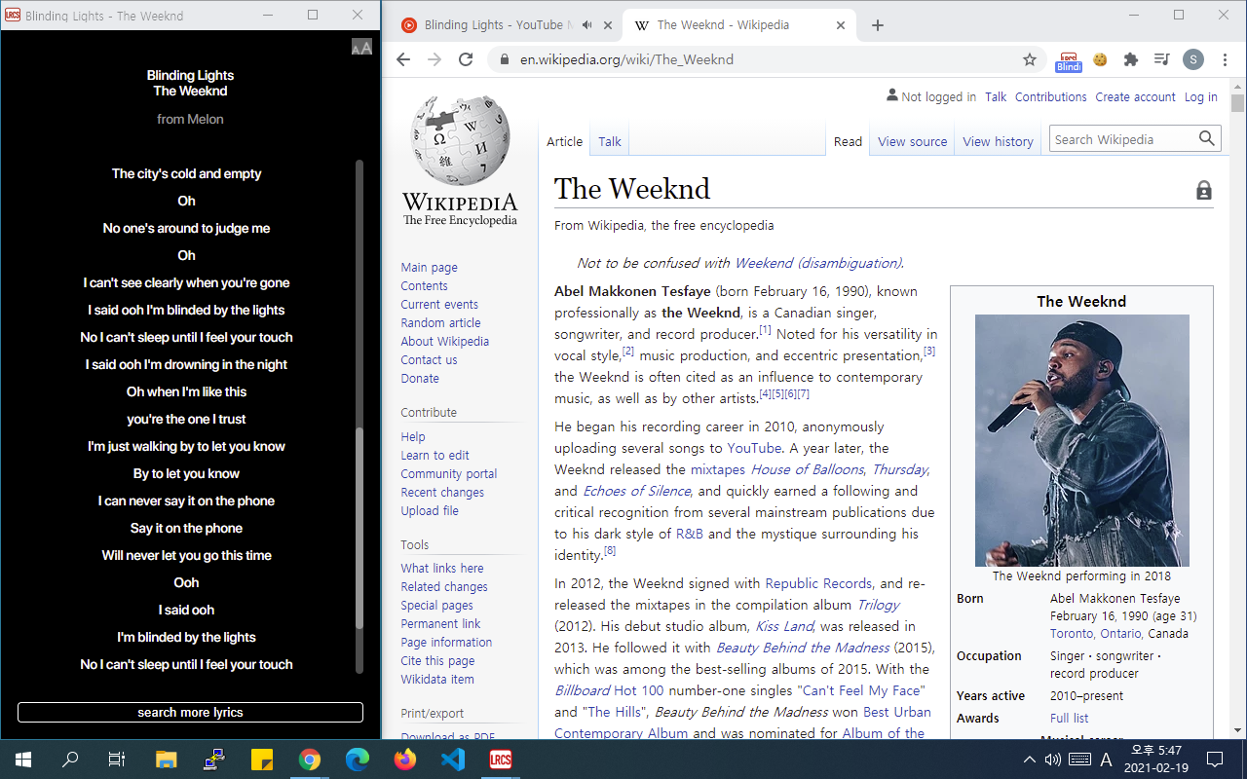Image resolution: width=1247 pixels, height=779 pixels.
Task: Expand the hidden system tray icons chevron
Action: tap(1029, 760)
